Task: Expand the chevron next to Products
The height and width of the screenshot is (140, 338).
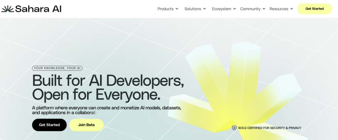Action: pos(177,9)
